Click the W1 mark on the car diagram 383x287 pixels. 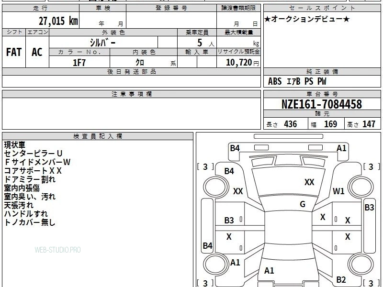(338, 191)
